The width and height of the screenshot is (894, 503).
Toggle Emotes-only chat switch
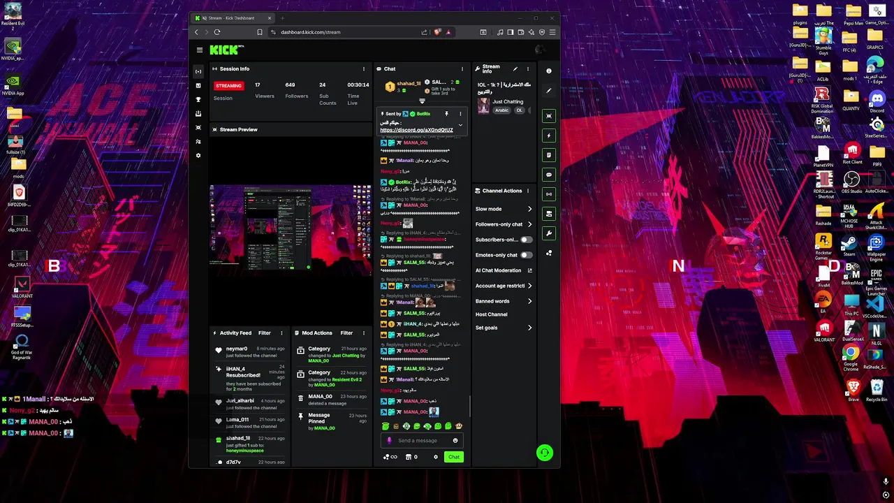[526, 255]
